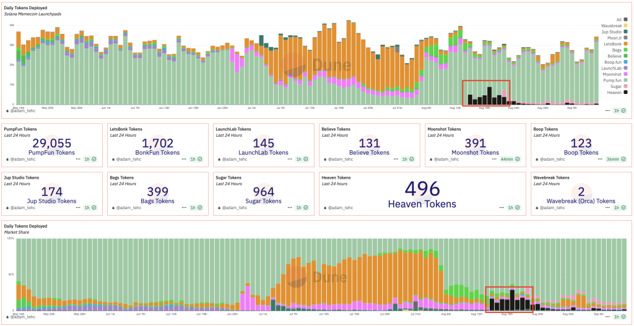
Task: Open the three-dot menu on PumpFun Tokens card
Action: click(77, 159)
